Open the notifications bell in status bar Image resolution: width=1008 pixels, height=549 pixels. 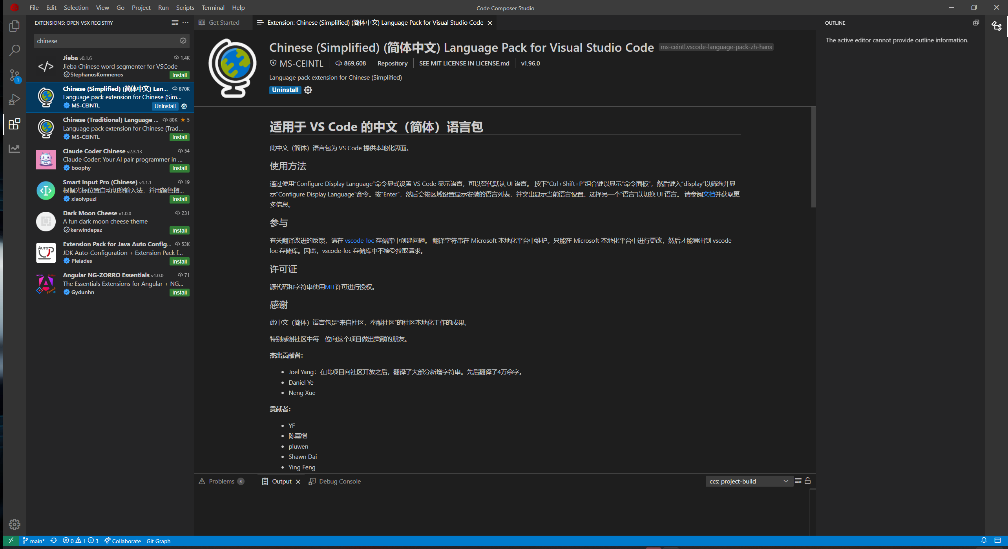pos(984,540)
